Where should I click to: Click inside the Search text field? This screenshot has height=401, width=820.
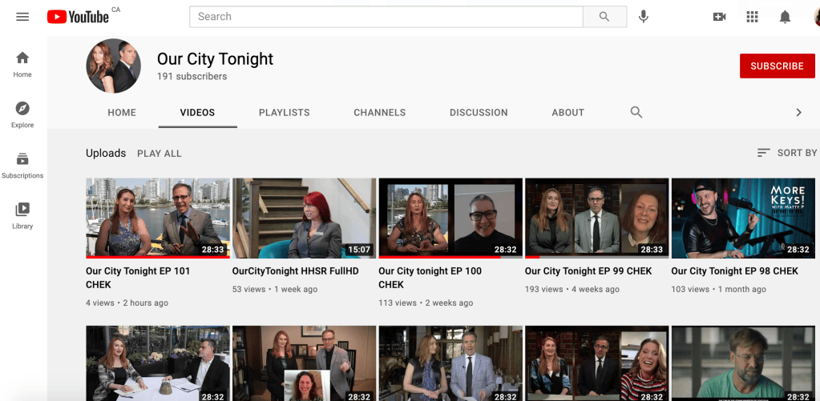pos(386,17)
